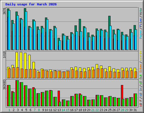Viewport: 144px width, 113px height.
Task: Click the kB F legend label
Action: pyautogui.click(x=141, y=103)
